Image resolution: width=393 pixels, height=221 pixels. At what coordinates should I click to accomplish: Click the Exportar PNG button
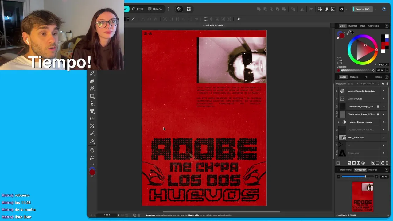pos(362,9)
